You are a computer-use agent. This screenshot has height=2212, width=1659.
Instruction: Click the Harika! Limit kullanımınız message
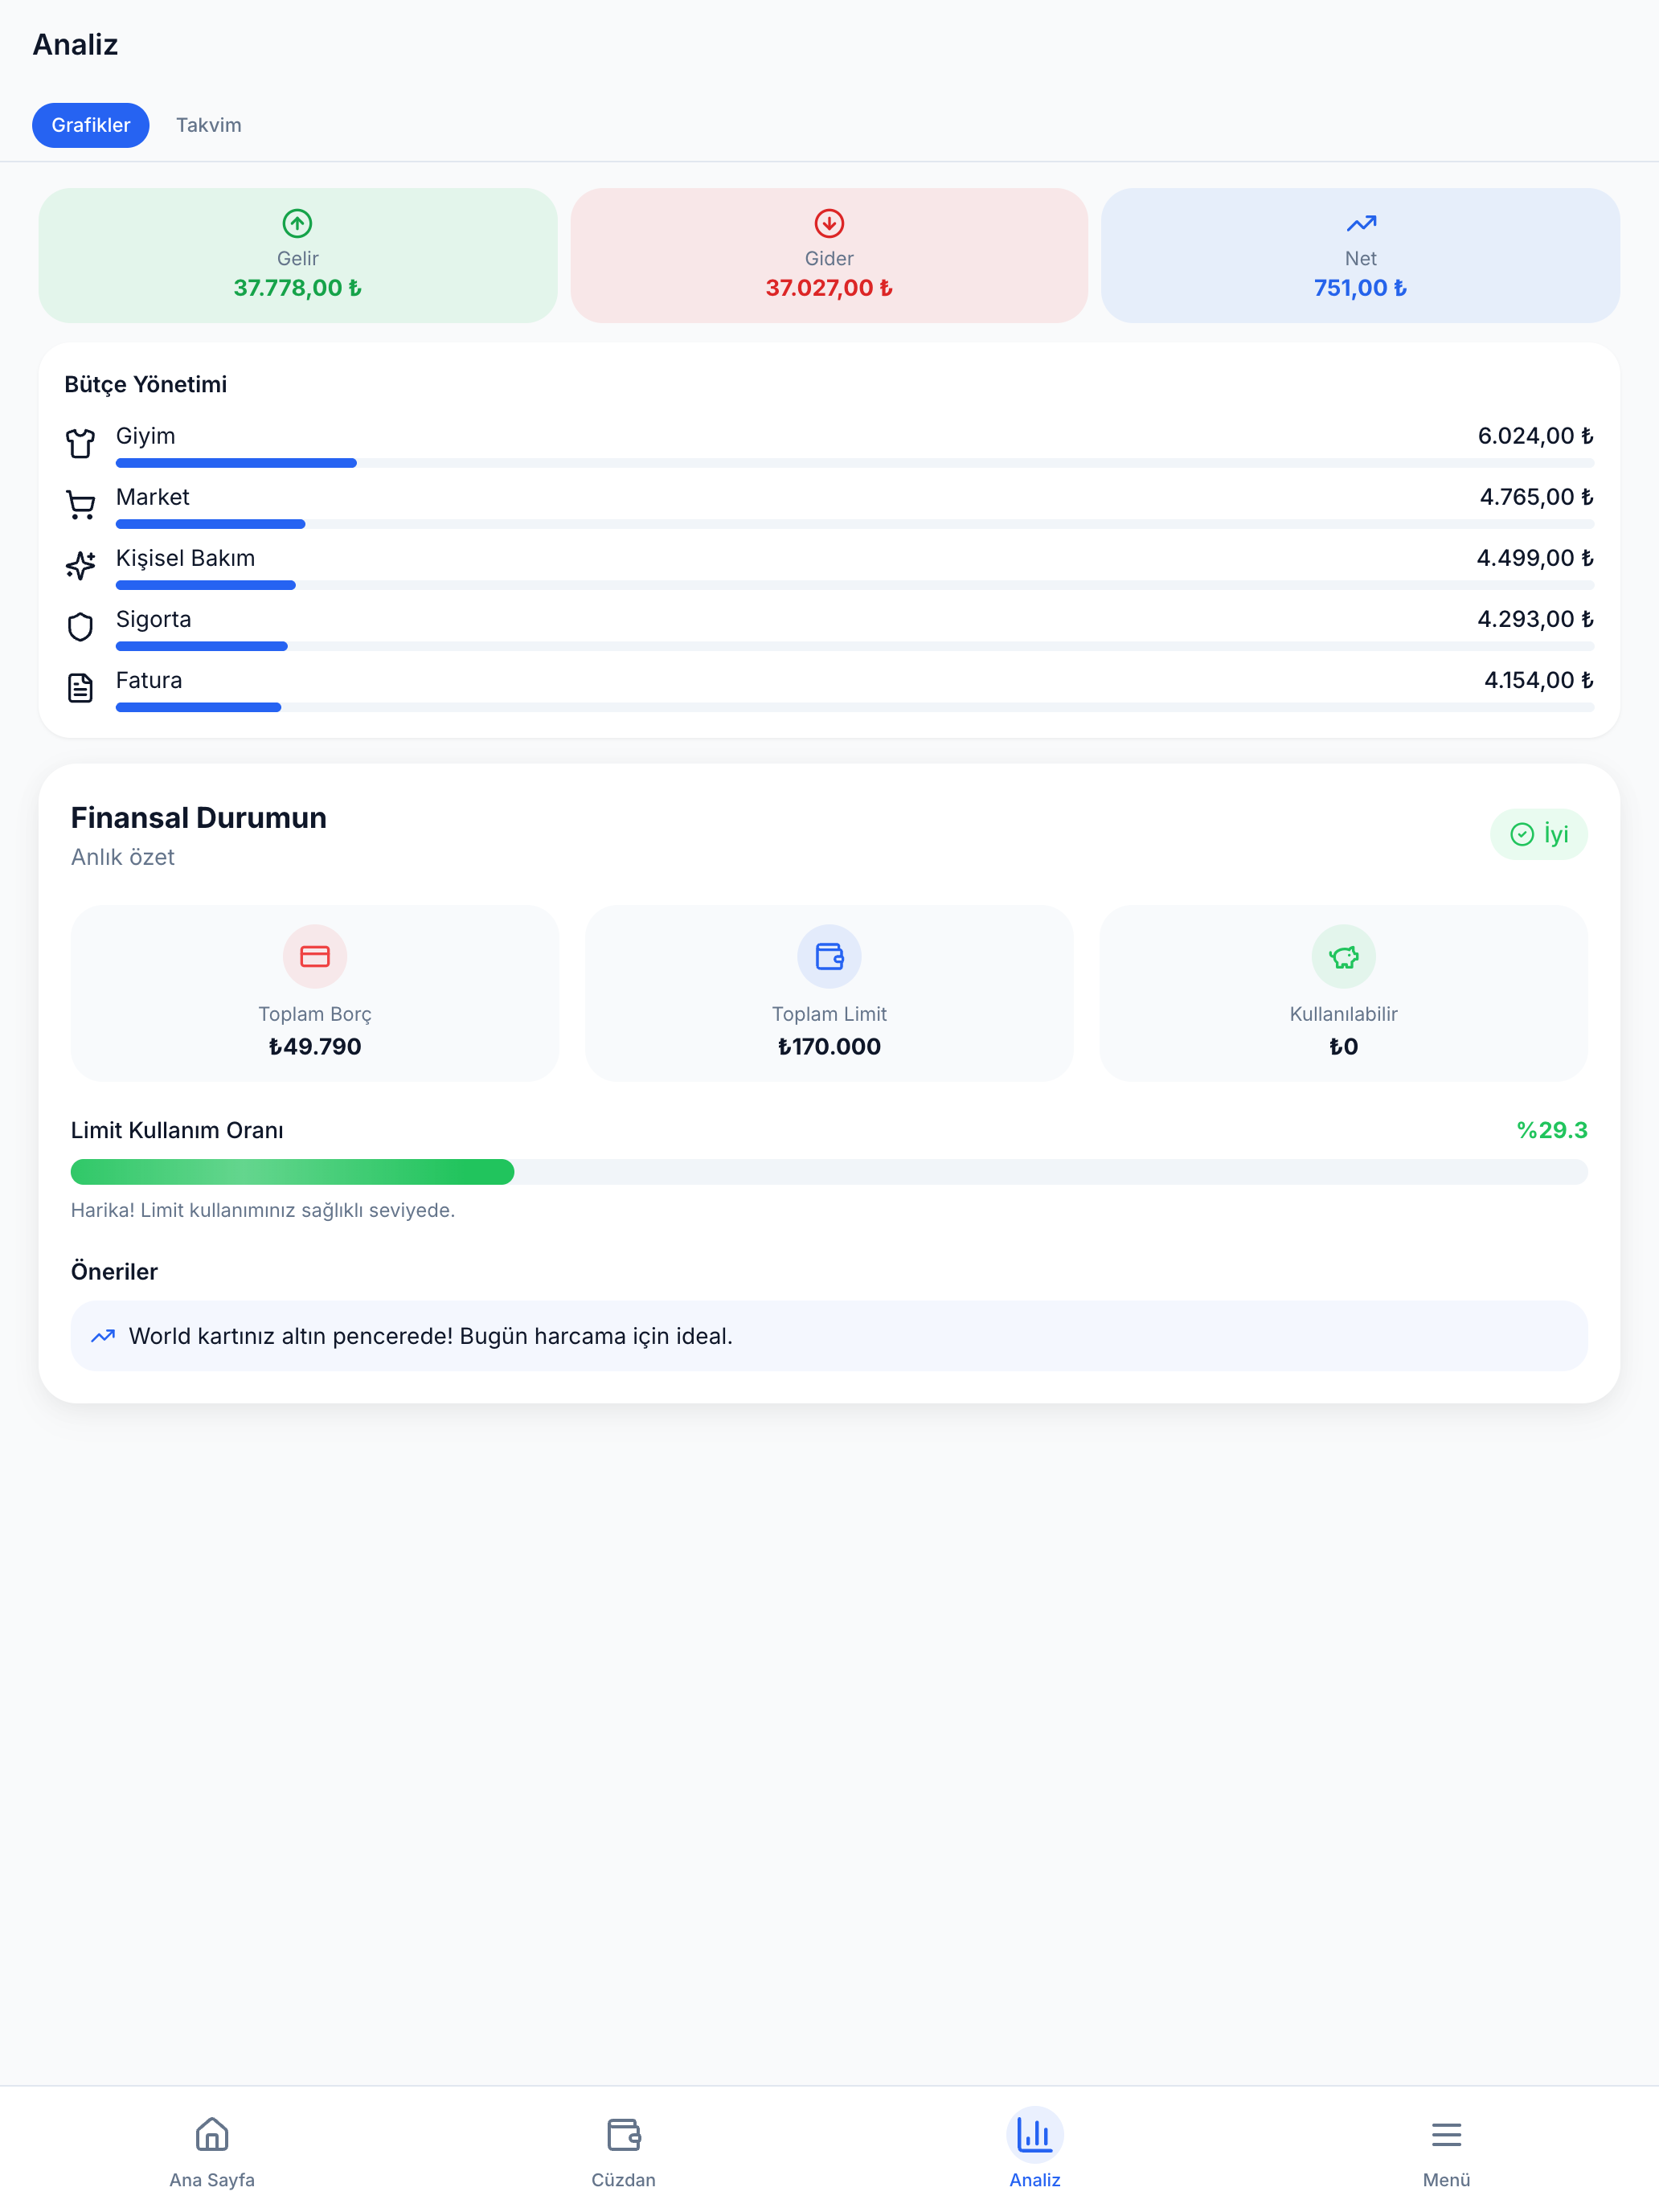click(263, 1210)
